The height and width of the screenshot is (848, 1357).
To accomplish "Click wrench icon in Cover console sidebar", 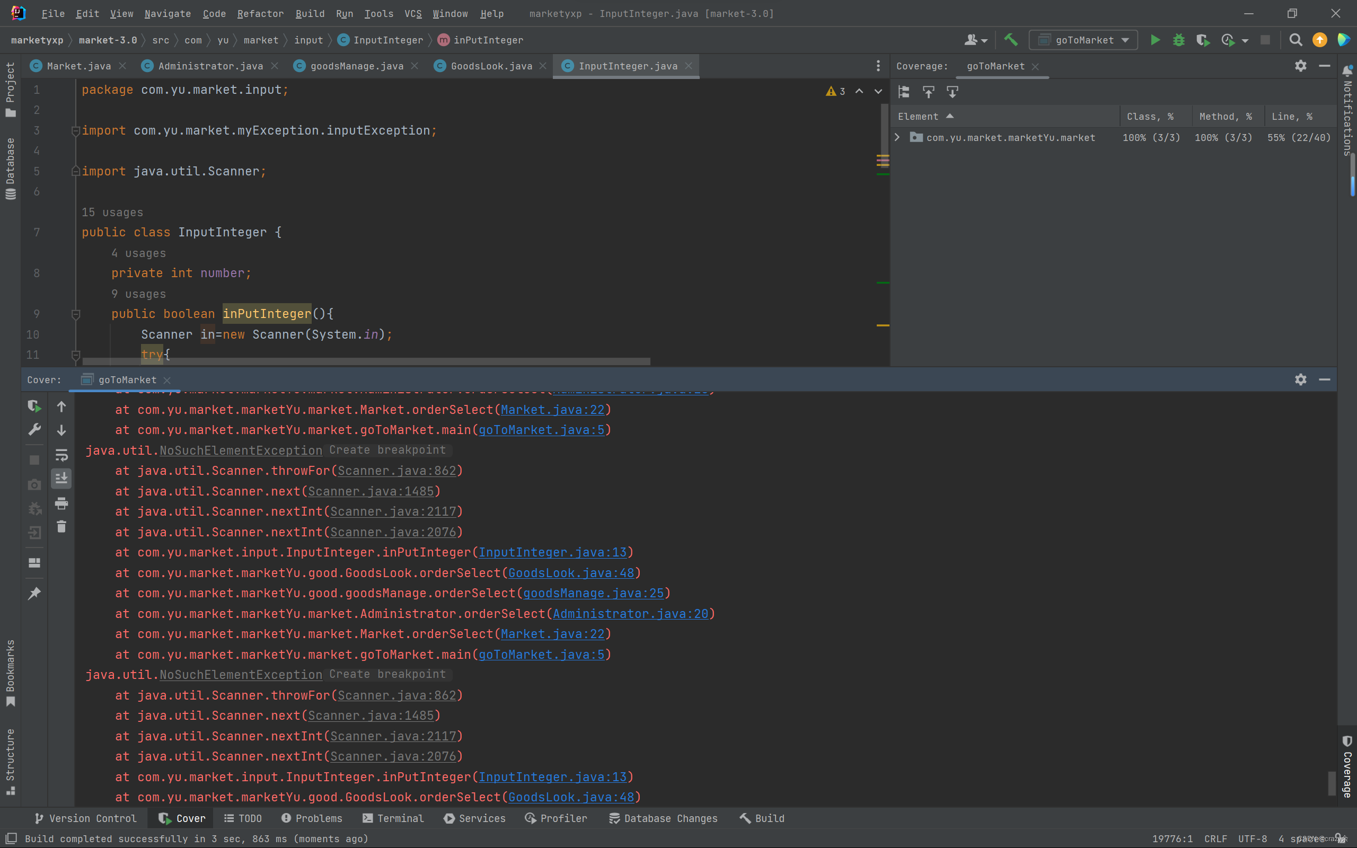I will pyautogui.click(x=34, y=430).
